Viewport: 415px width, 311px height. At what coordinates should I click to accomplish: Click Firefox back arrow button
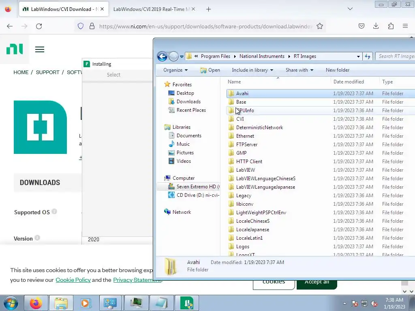[10, 26]
